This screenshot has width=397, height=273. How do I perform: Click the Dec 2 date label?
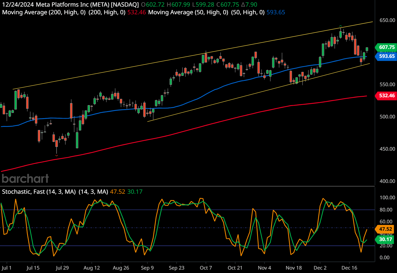320,268
